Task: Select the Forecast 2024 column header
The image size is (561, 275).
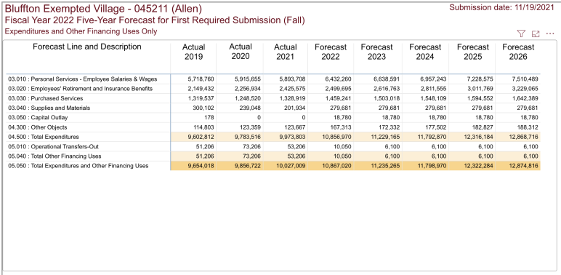Action: 425,52
